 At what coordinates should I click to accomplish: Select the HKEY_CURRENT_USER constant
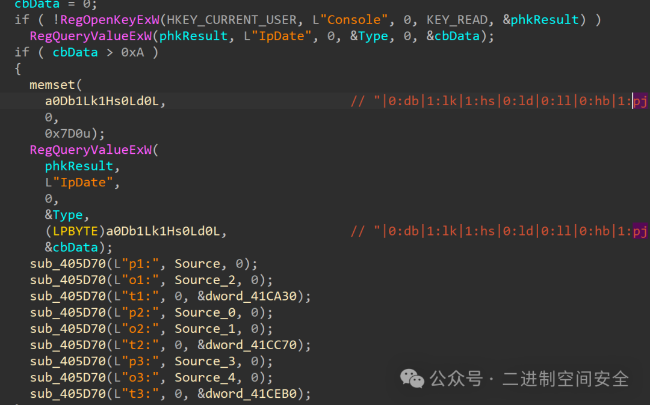click(231, 20)
